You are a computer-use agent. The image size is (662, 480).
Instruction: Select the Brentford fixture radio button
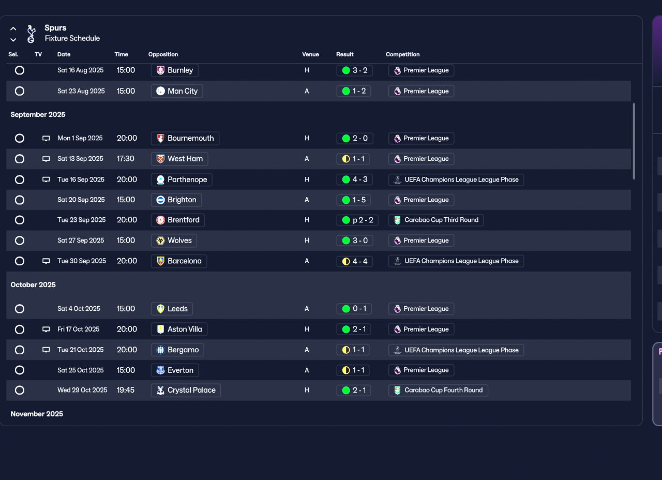tap(20, 220)
